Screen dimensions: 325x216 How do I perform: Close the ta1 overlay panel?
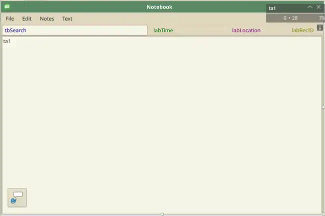[x=318, y=7]
